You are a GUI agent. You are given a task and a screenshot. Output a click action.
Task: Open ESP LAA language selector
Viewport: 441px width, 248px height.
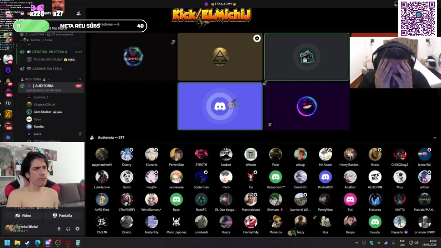click(402, 243)
